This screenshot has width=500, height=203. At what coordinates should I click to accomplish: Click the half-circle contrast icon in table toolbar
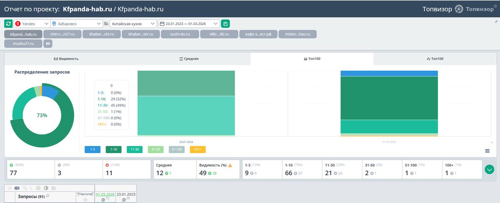(46, 188)
